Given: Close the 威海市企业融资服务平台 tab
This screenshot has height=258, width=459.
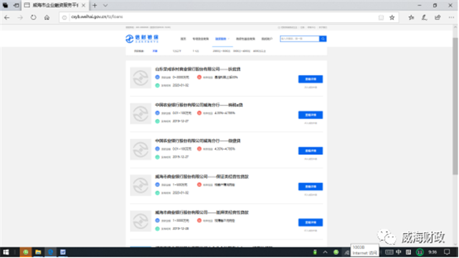Looking at the screenshot, I should click(x=83, y=5).
